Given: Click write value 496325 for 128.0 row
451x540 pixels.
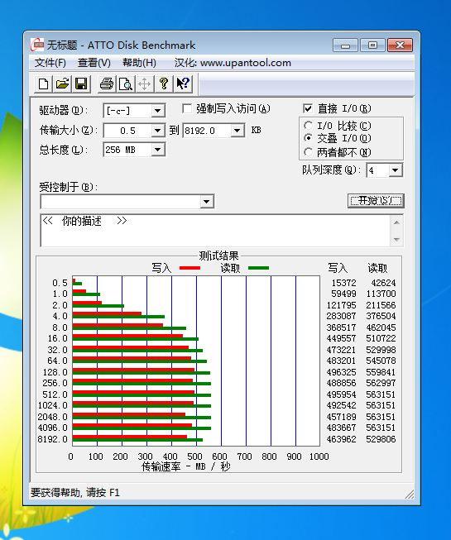Looking at the screenshot, I should point(341,372).
